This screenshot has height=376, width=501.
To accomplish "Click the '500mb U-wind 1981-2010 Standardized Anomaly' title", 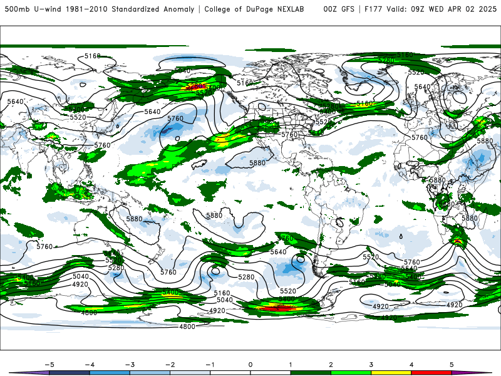I will tap(100, 9).
